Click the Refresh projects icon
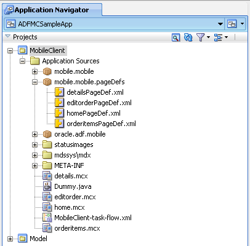Image resolution: width=250 pixels, height=246 pixels. 188,38
